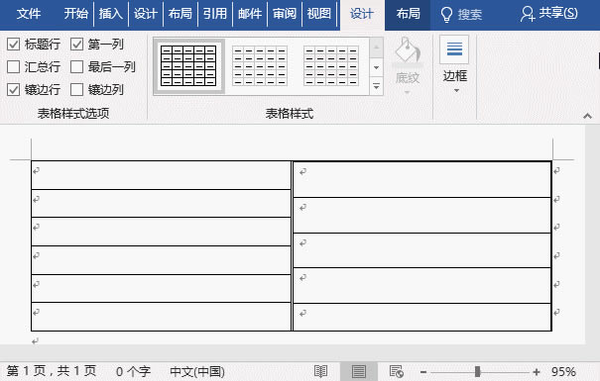Click the 中文(中国) language indicator

pyautogui.click(x=197, y=371)
